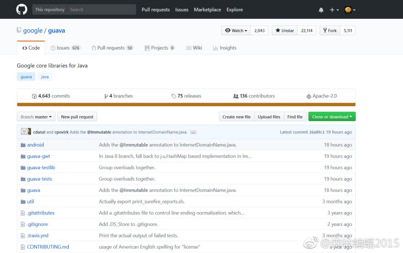The height and width of the screenshot is (253, 403).
Task: Click the branches icon beside 4 branches
Action: coord(106,96)
